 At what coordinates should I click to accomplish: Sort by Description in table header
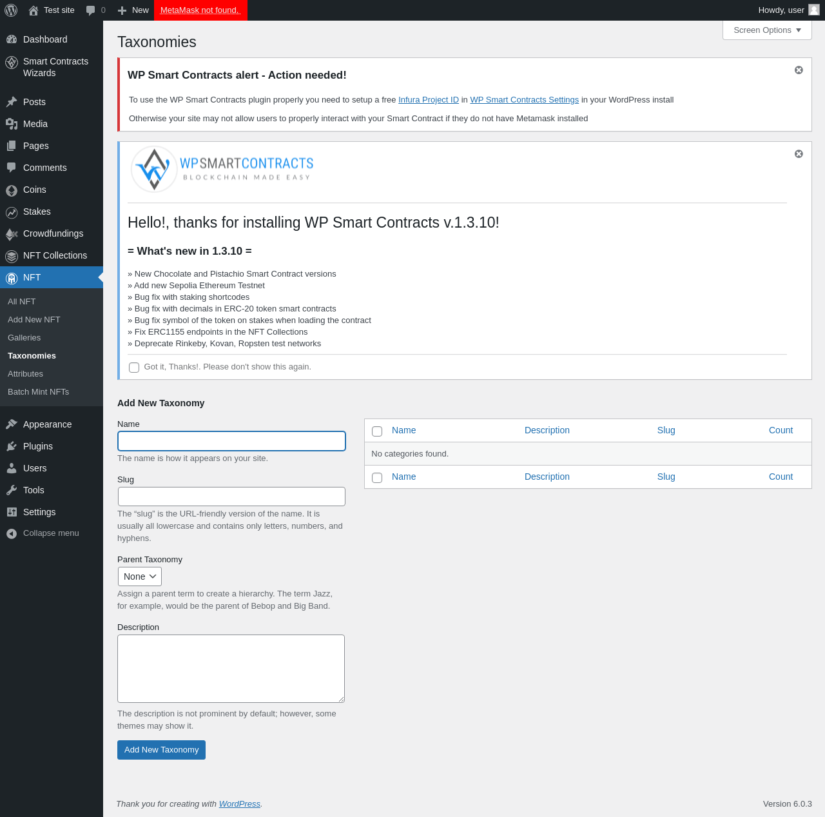click(547, 430)
